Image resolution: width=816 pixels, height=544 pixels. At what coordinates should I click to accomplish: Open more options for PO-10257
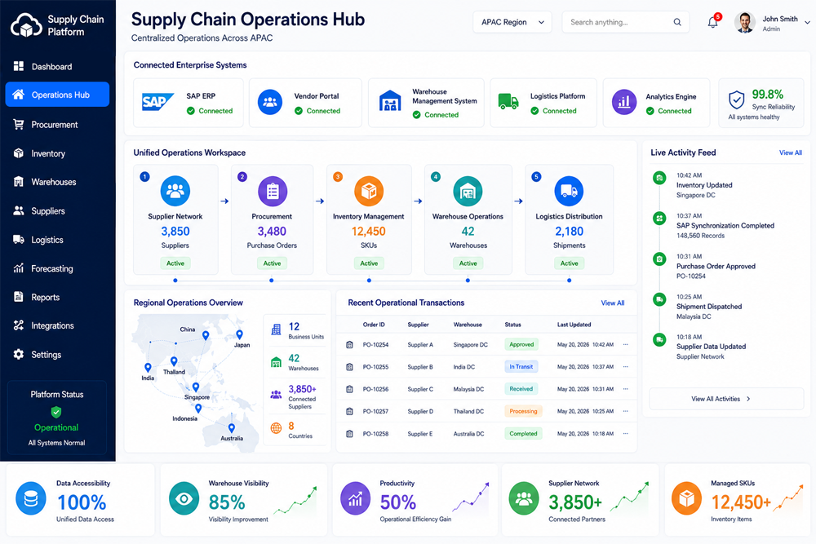[626, 411]
